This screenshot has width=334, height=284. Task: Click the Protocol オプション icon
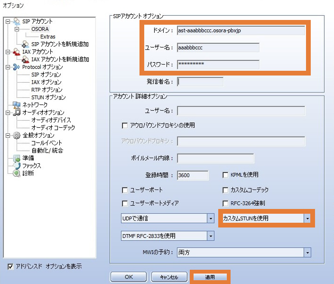[x=17, y=67]
